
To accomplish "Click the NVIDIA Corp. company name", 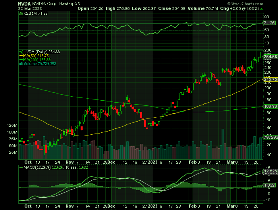I will [x=45, y=4].
